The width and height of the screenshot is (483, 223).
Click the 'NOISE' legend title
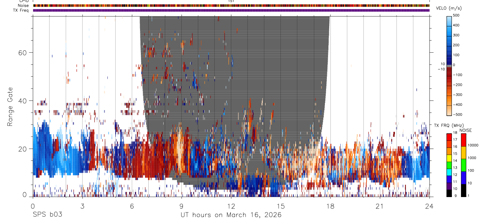(x=466, y=130)
